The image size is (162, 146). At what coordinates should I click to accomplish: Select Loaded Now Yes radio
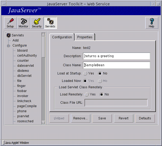85,81
